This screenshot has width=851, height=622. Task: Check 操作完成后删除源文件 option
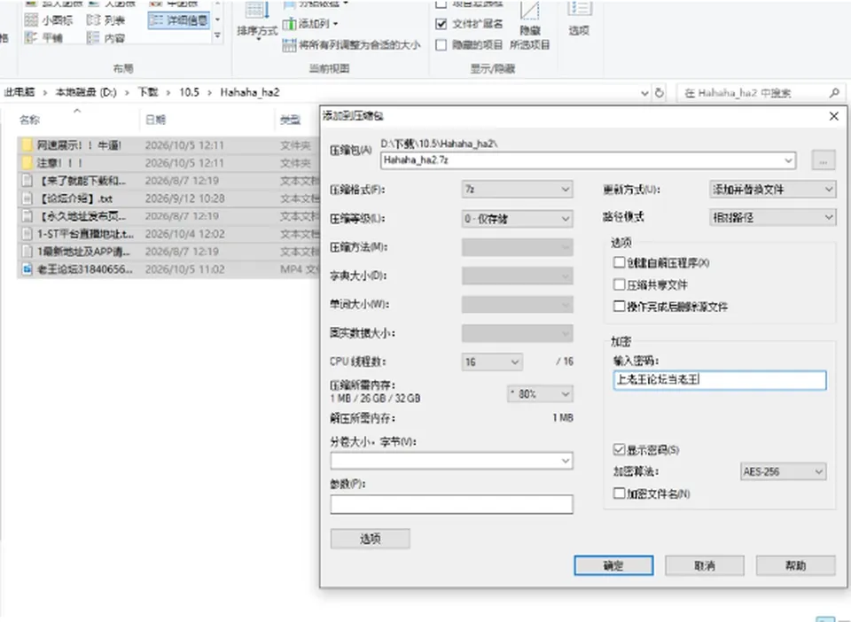619,307
